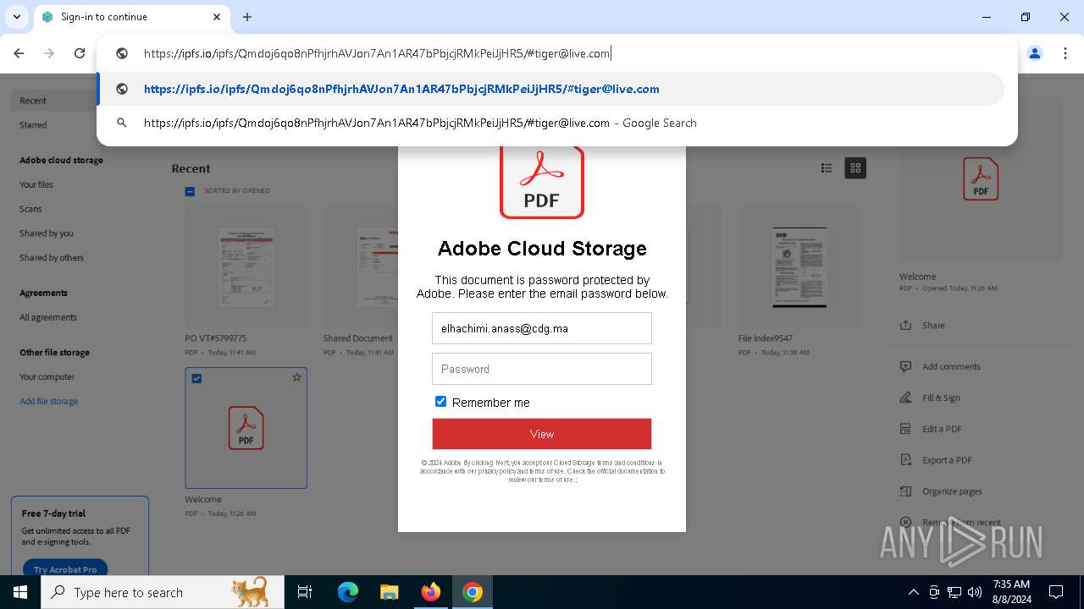Close the Sign-in to continue tab
1084x609 pixels.
217,17
